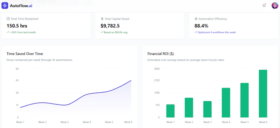
Task: Click Week 1 label under Financial ROI bars
Action: pyautogui.click(x=170, y=122)
